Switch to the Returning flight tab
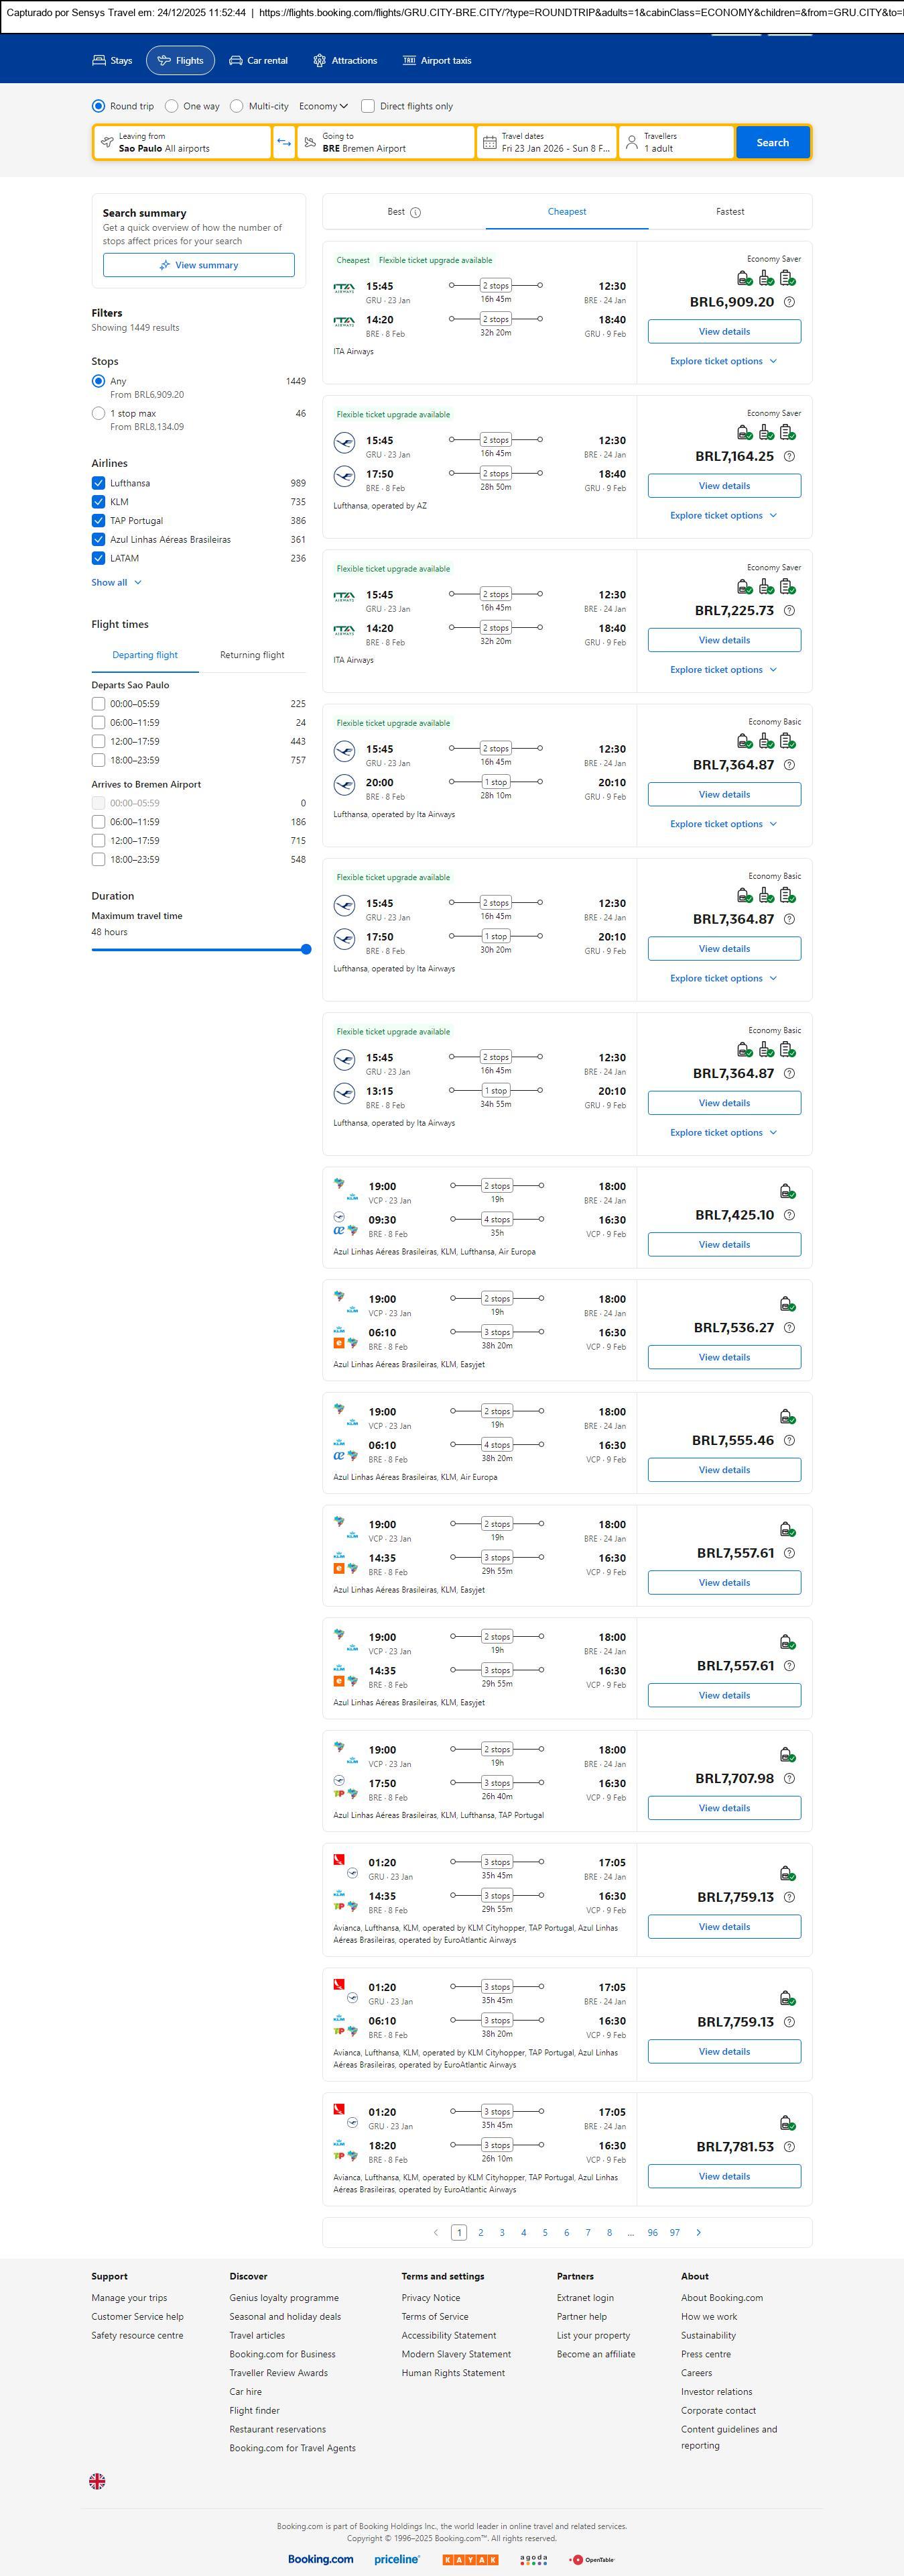The width and height of the screenshot is (904, 2576). pos(252,655)
